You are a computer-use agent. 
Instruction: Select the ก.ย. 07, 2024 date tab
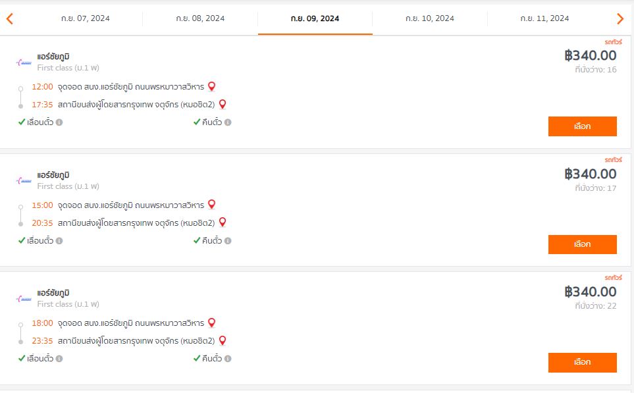pyautogui.click(x=86, y=18)
